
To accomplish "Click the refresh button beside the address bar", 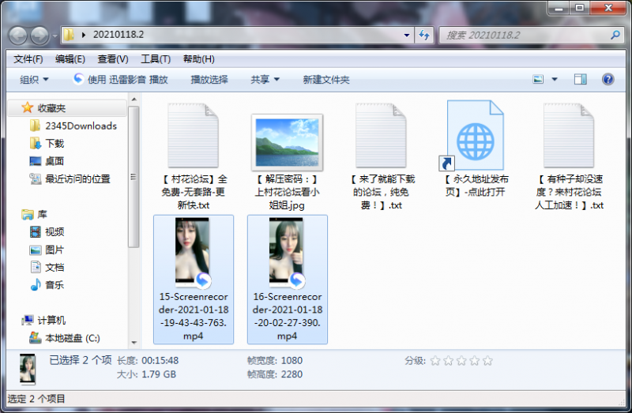I will [x=424, y=36].
